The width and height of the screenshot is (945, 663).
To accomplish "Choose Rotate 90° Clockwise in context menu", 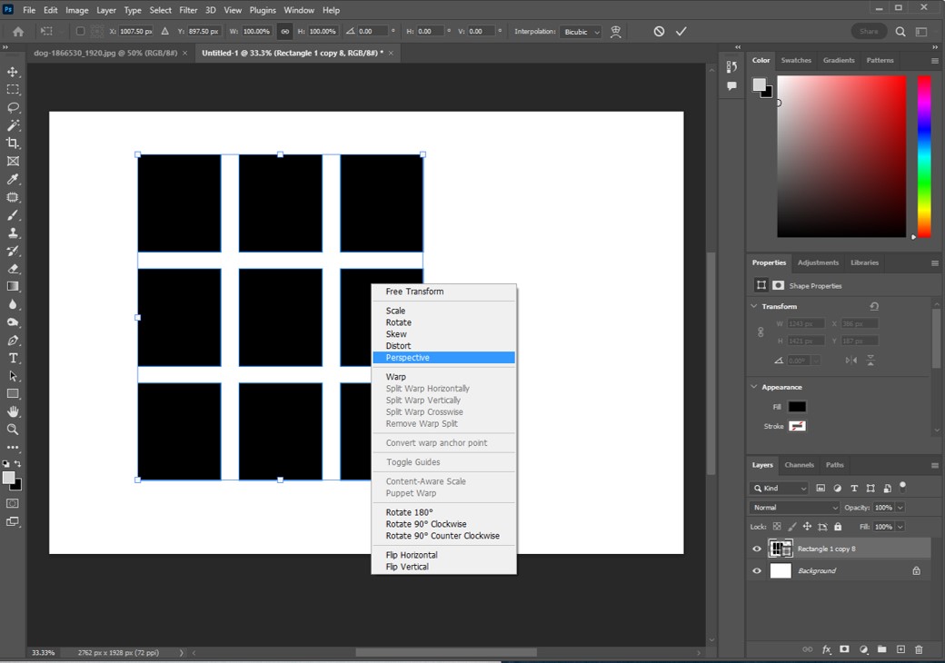I will click(x=443, y=525).
